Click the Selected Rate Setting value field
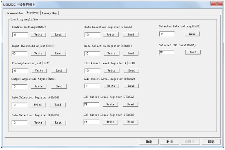This screenshot has height=150, width=225. pos(167,34)
